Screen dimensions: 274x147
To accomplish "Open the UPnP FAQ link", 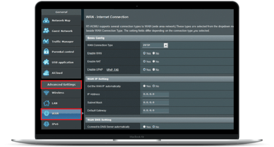I will (x=113, y=70).
